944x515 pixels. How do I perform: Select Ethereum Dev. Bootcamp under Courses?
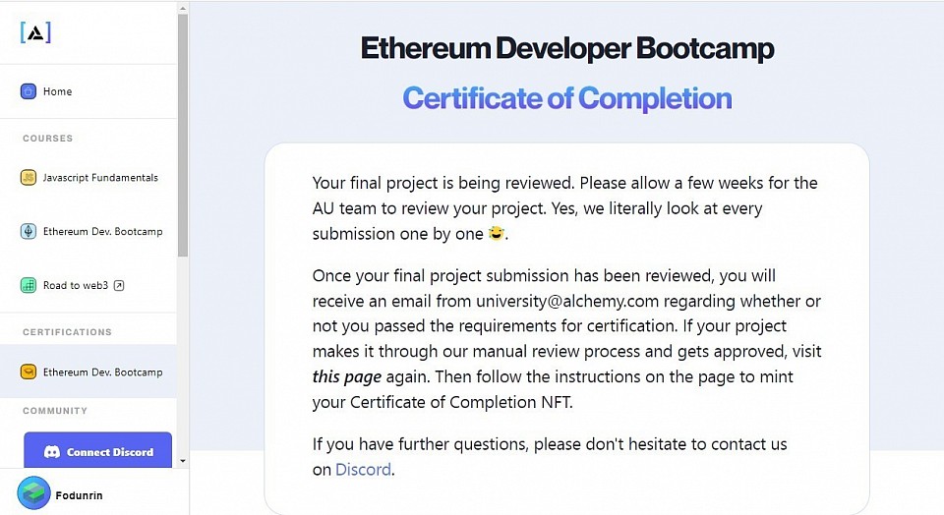pos(88,231)
